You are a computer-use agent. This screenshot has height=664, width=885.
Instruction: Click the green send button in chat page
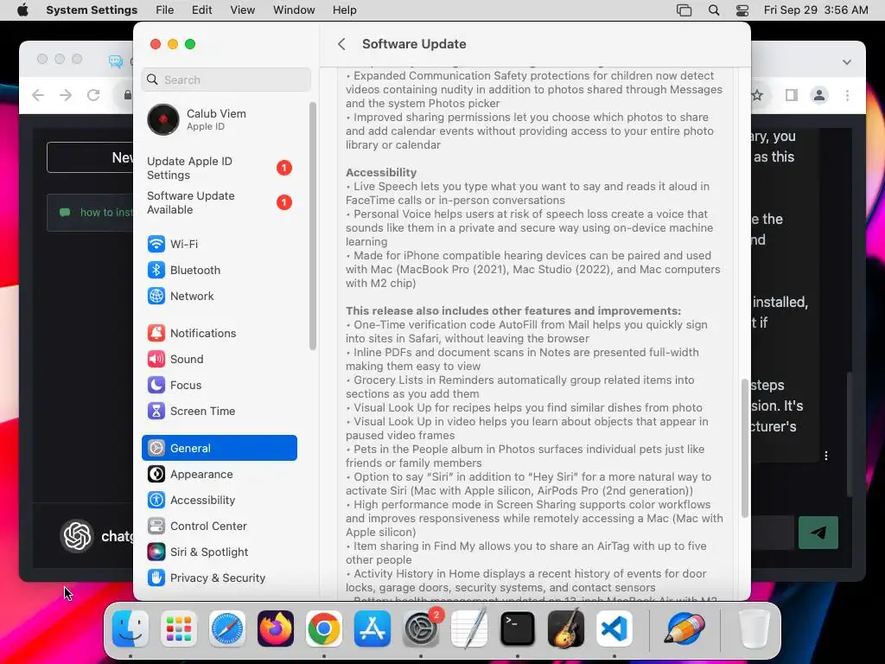(x=818, y=533)
